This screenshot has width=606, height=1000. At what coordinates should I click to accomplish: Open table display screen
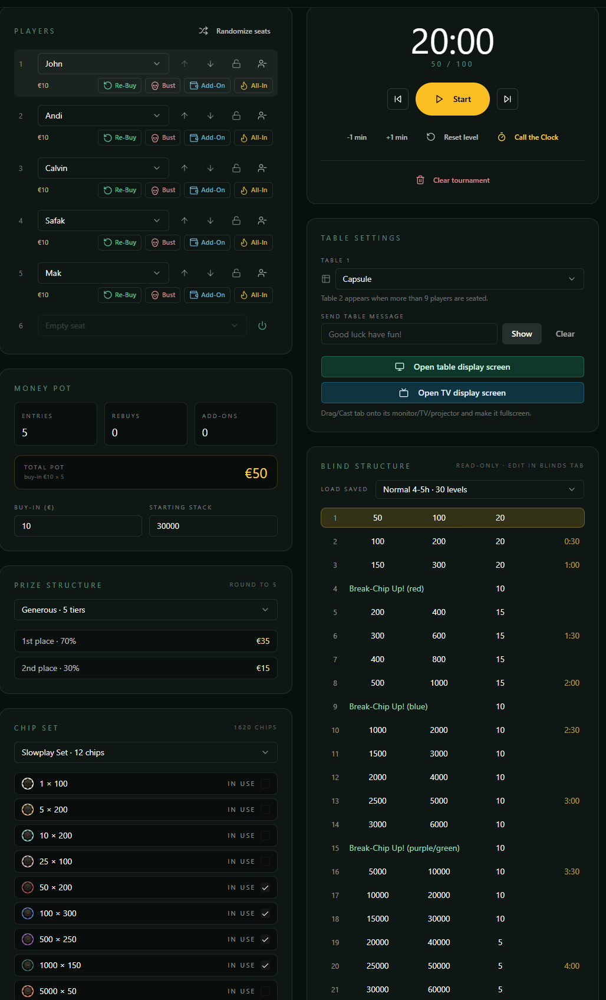[453, 367]
